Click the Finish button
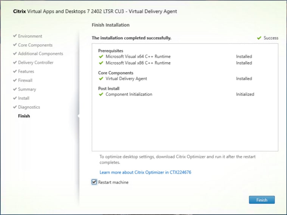Viewport: 287px width, 215px height. tap(262, 200)
